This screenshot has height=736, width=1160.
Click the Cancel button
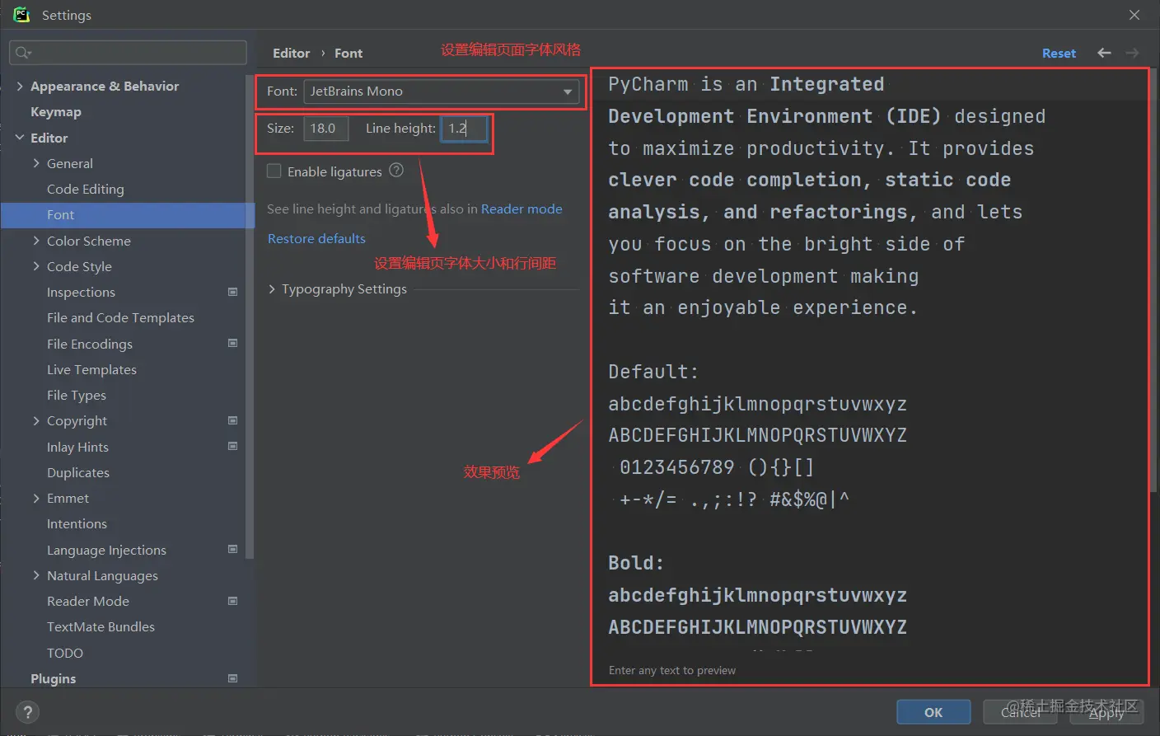(1021, 712)
